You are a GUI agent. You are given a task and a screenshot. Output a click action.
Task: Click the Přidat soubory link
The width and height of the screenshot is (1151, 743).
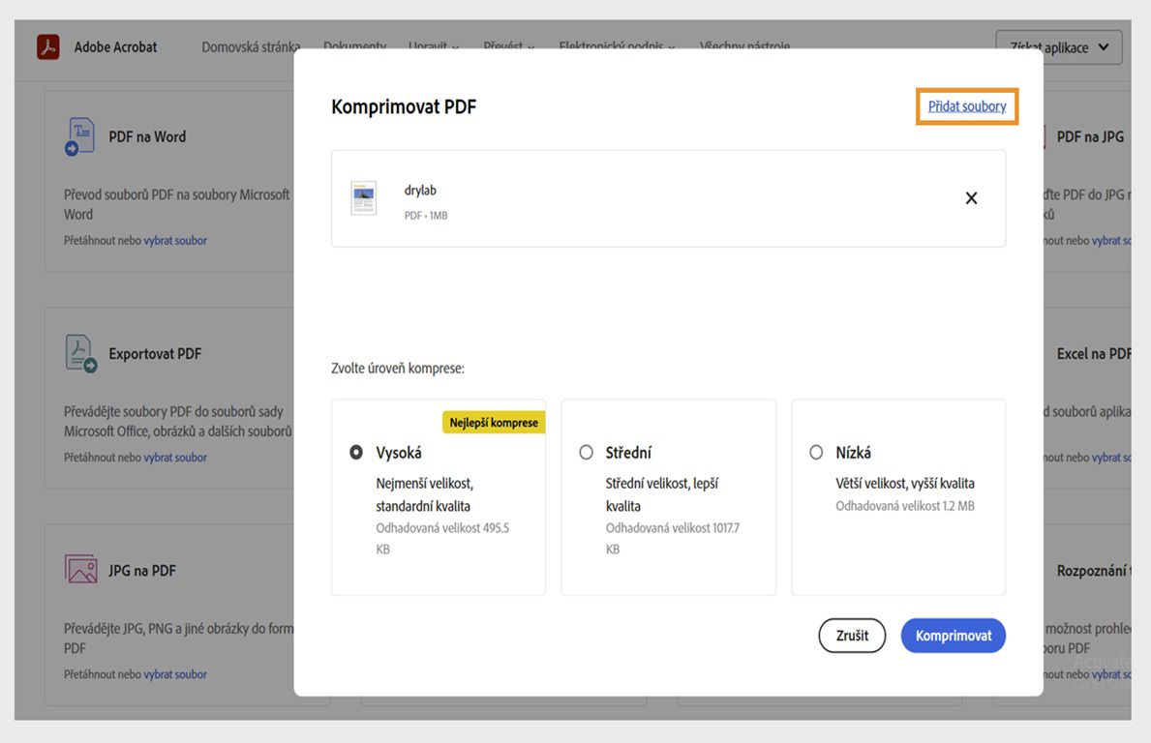[966, 106]
